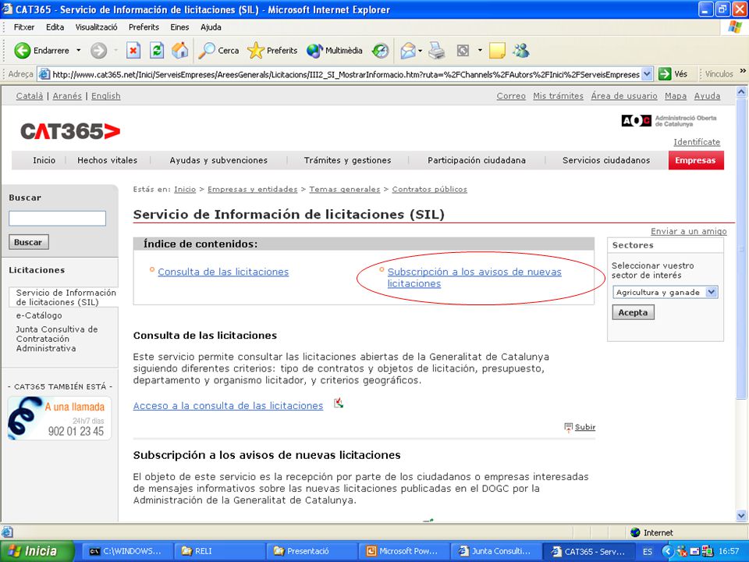
Task: Stop page loading with the red X icon
Action: point(133,50)
